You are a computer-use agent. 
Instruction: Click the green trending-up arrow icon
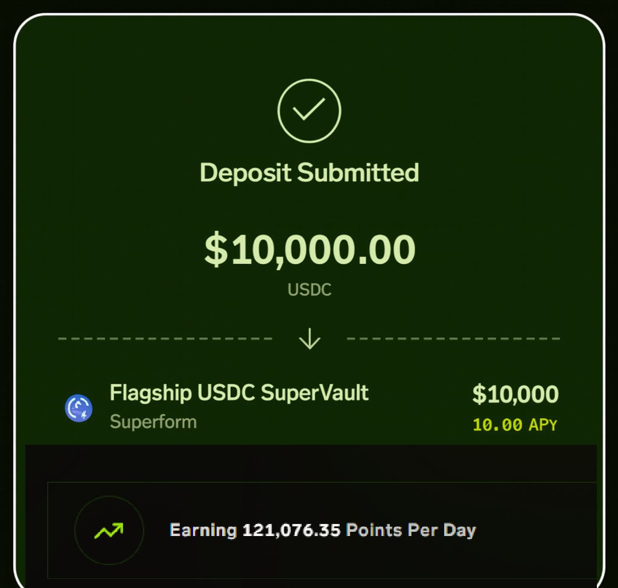coord(109,531)
